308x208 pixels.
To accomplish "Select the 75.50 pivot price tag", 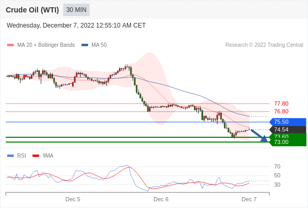I will 288,122.
